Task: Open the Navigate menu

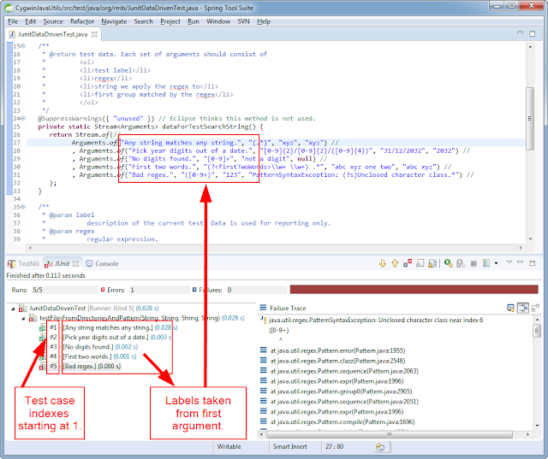Action: pos(114,21)
